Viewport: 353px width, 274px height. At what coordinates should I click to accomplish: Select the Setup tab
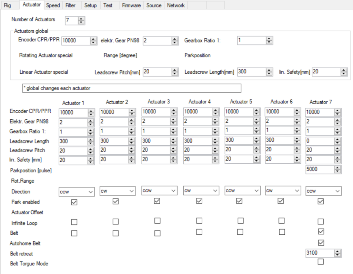90,5
